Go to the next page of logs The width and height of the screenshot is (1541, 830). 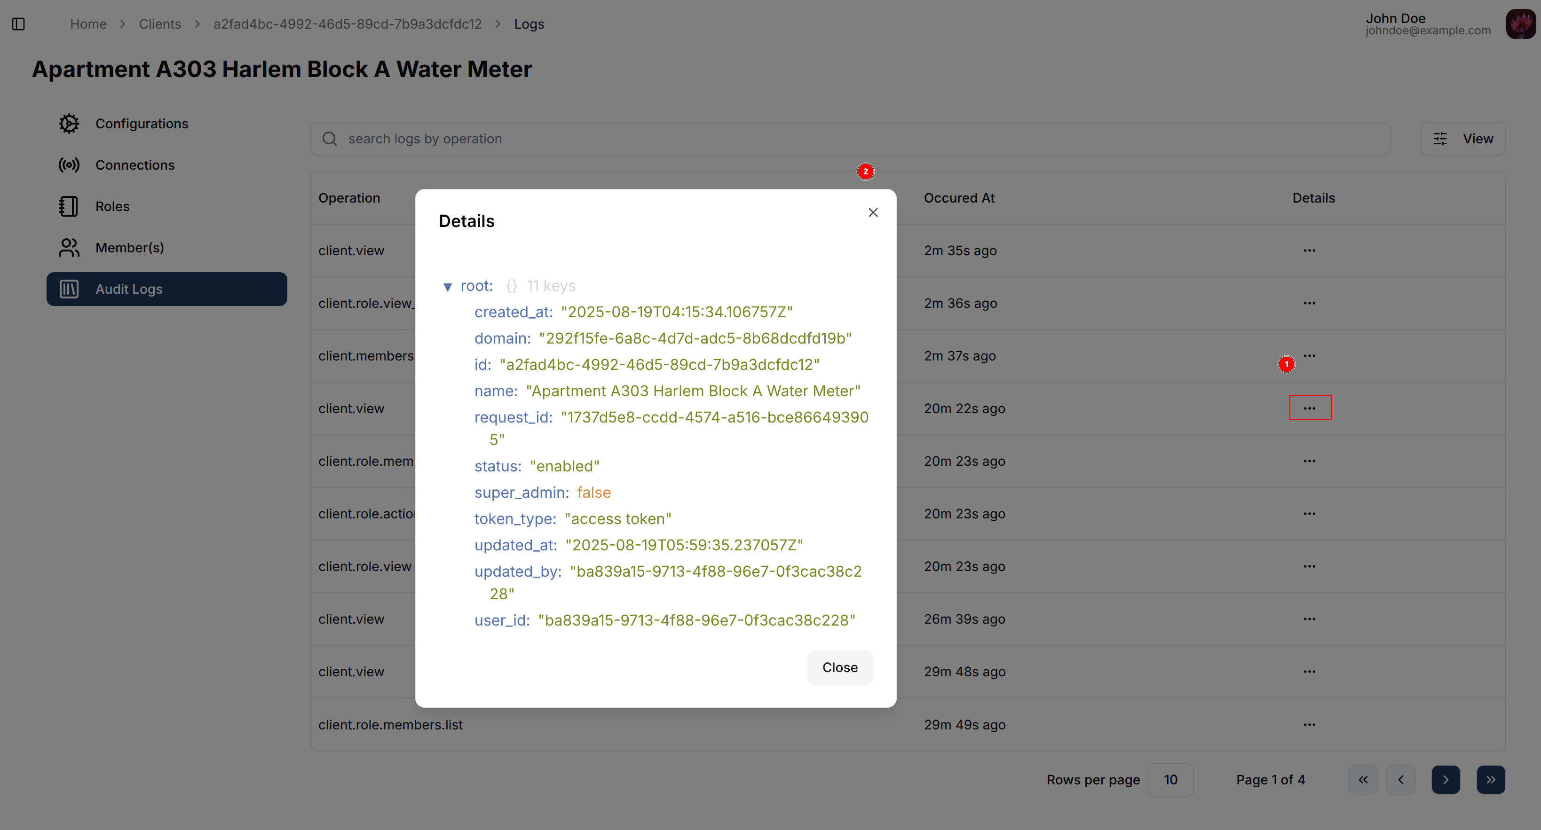[x=1446, y=779]
